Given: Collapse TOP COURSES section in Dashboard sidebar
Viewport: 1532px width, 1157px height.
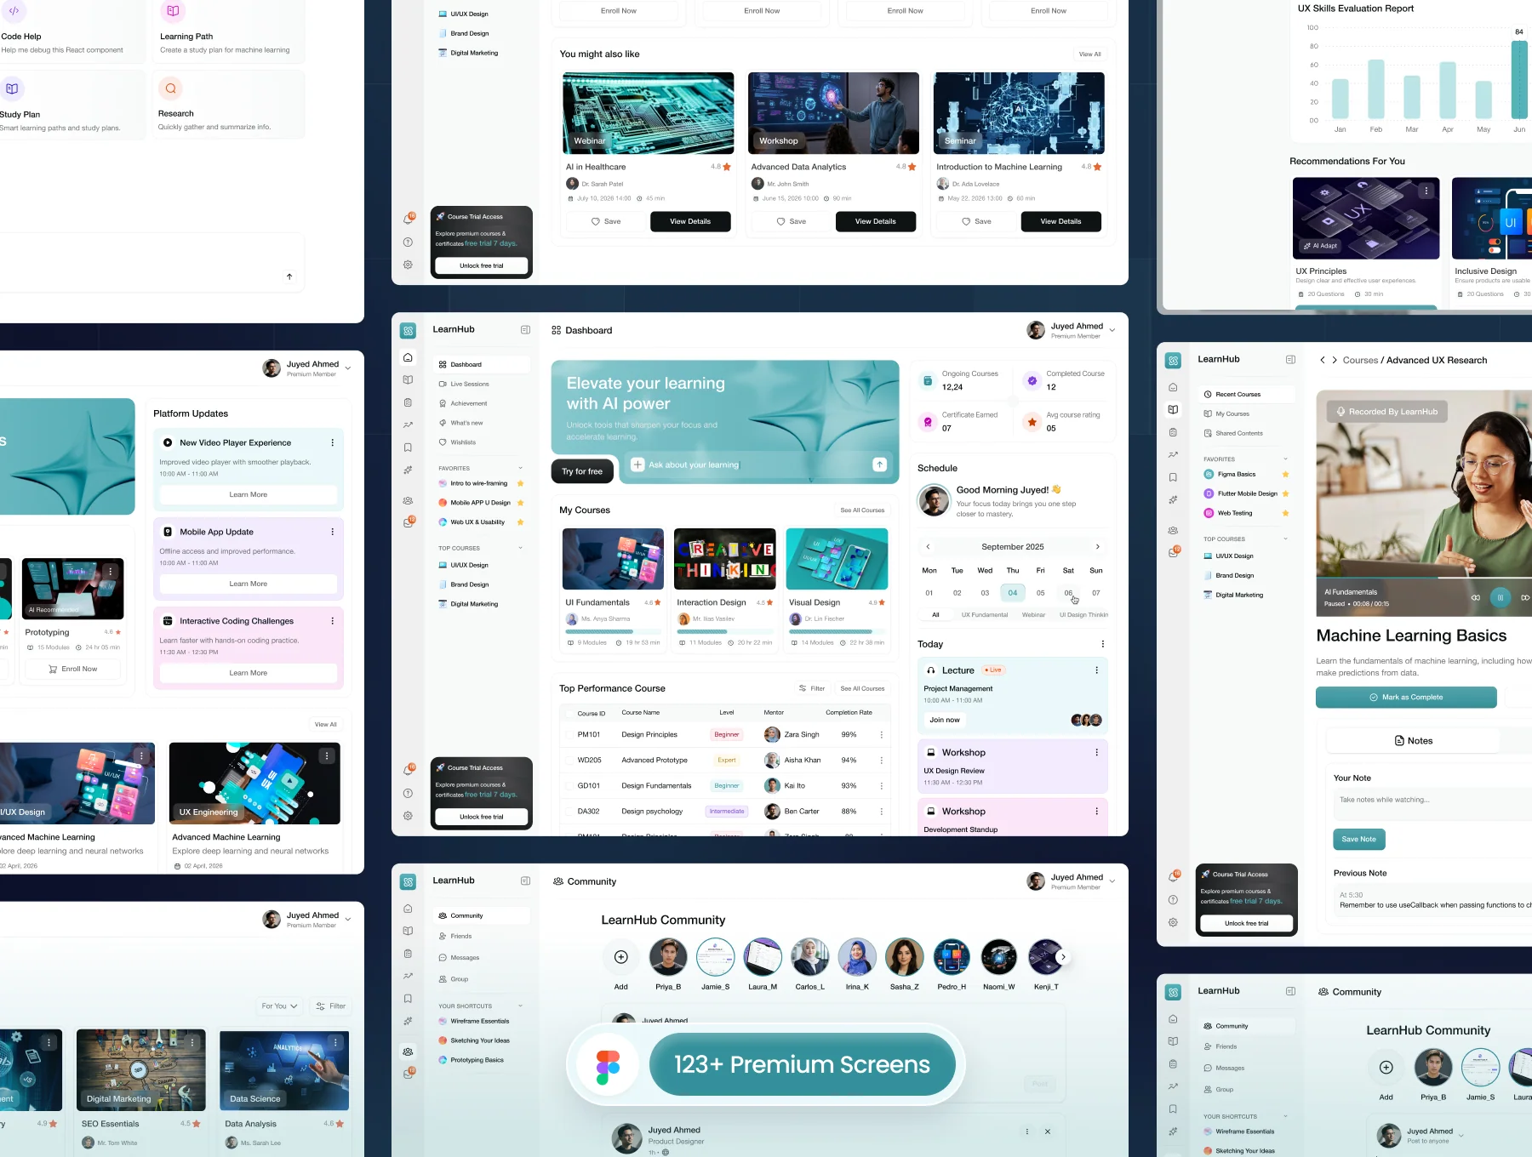Looking at the screenshot, I should click(x=521, y=548).
